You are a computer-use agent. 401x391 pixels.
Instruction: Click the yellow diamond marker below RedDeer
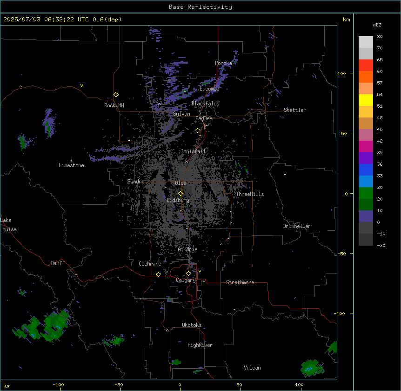tap(198, 130)
